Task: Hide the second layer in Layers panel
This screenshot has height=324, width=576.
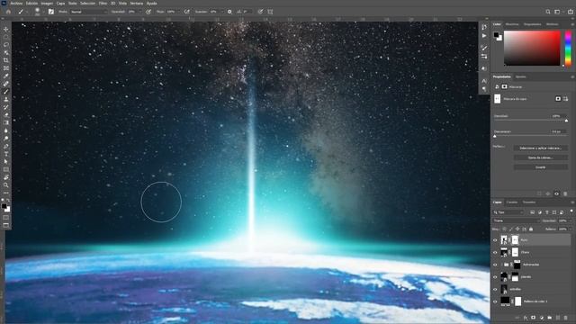Action: coord(495,252)
